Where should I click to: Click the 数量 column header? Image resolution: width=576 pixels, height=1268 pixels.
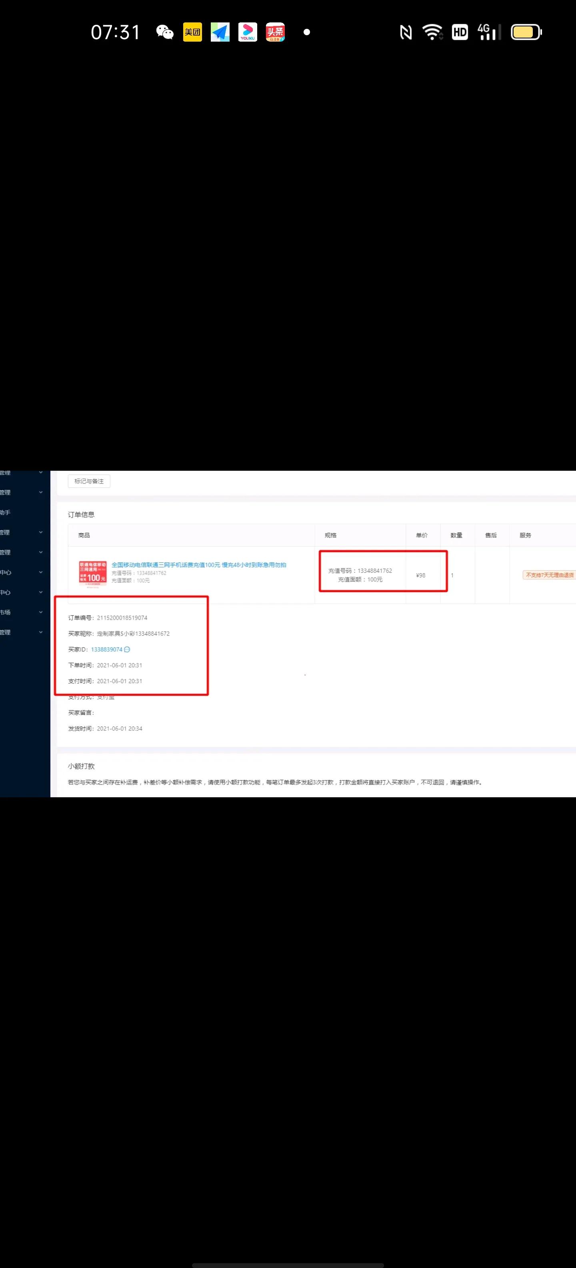click(x=456, y=535)
